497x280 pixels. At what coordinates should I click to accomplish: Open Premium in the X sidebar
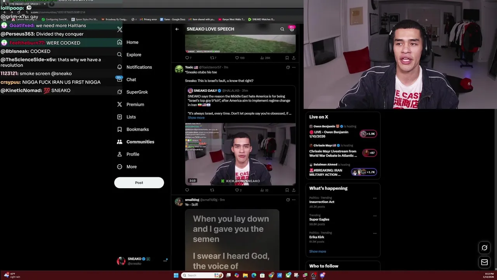[130, 104]
